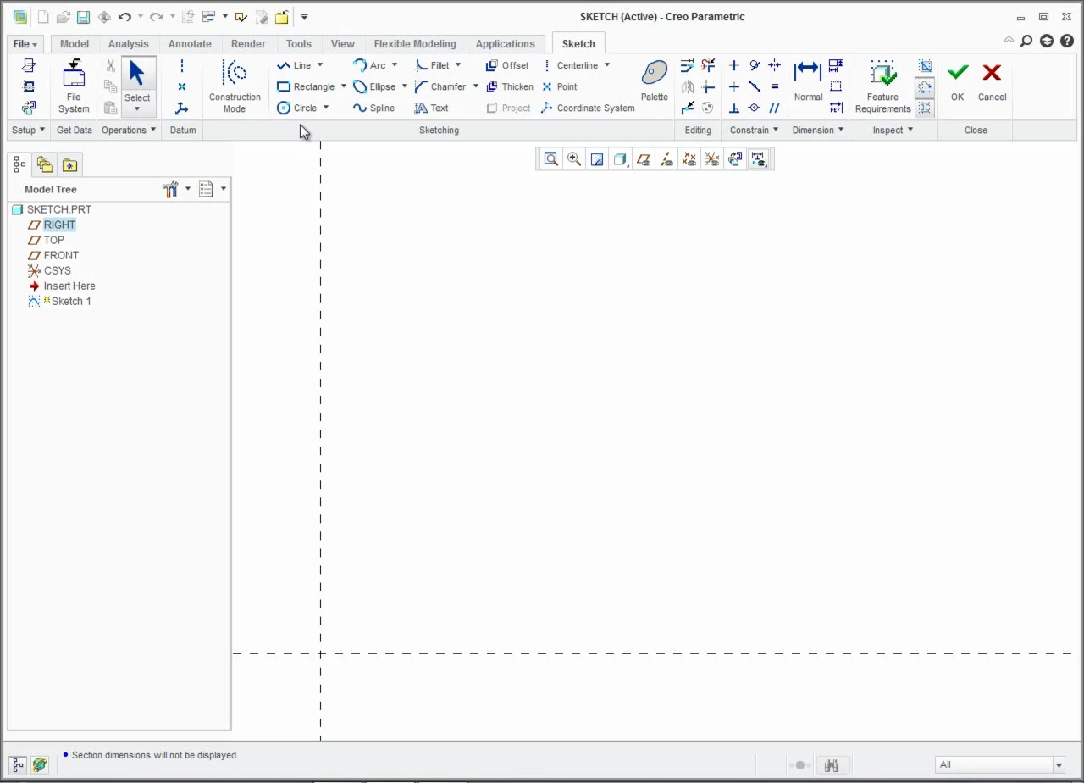Select the Chamfer tool

[440, 86]
